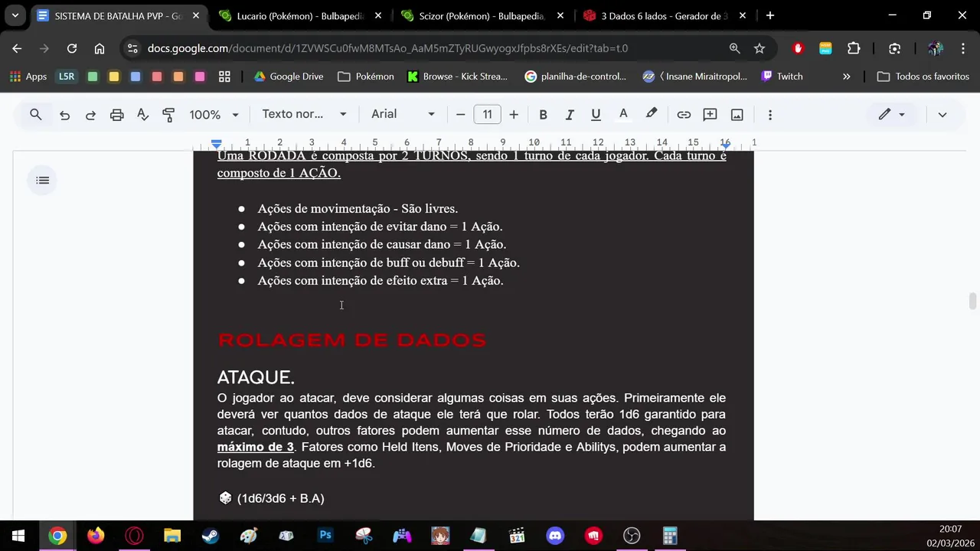Pick the highlight color marker tool
This screenshot has height=551, width=980.
click(x=652, y=114)
